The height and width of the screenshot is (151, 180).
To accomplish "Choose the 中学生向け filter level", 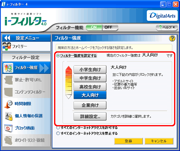I will [90, 78].
